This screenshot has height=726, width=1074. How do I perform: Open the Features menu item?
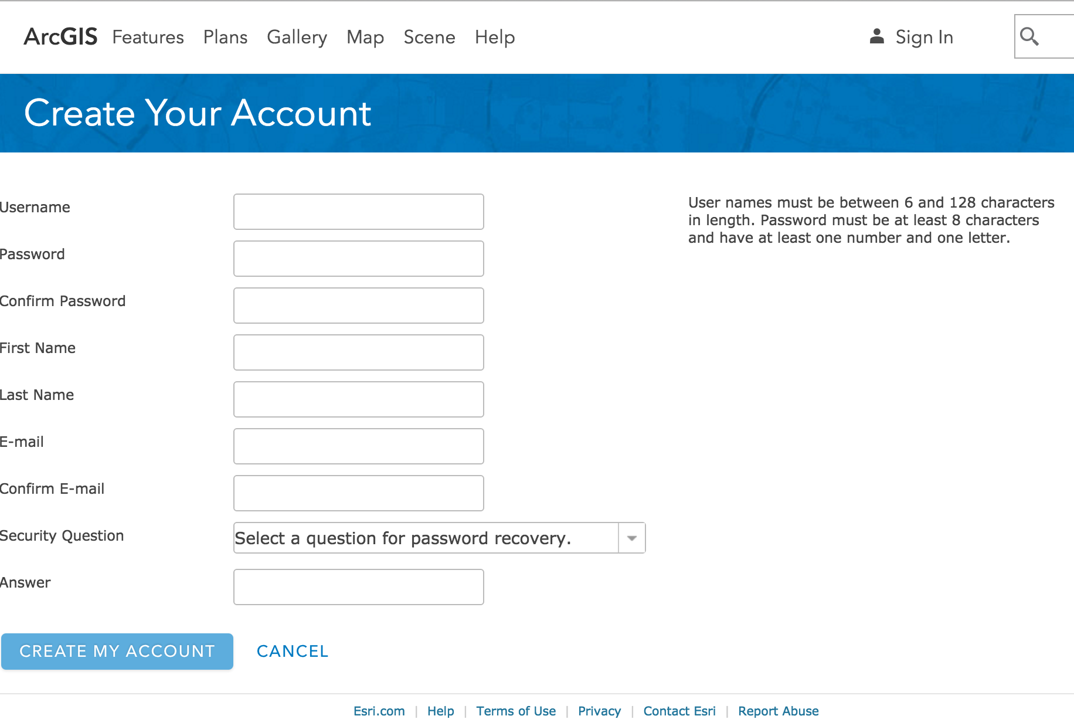point(148,37)
